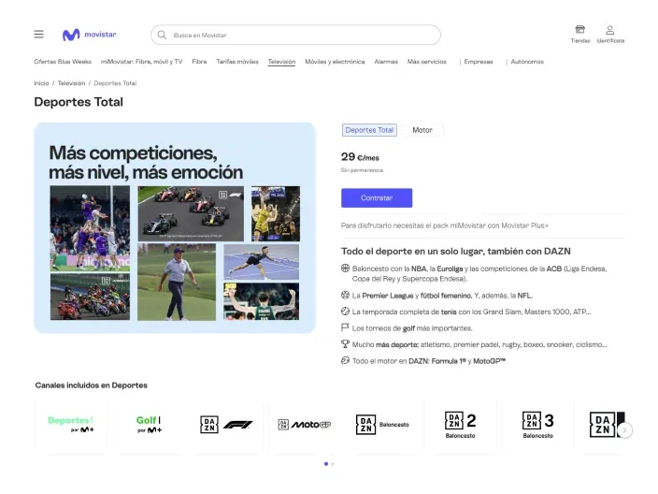The width and height of the screenshot is (658, 494).
Task: Select the Deportes Total option tab
Action: click(369, 130)
